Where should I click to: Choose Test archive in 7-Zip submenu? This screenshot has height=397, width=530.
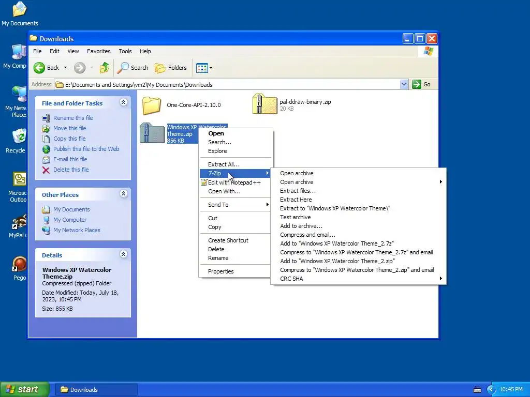click(x=358, y=217)
